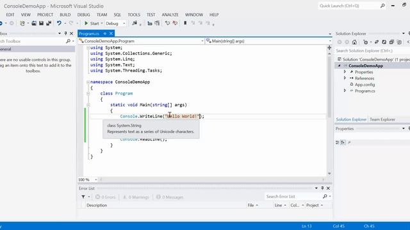The height and width of the screenshot is (230, 410).
Task: Open the TEST menu
Action: (151, 15)
